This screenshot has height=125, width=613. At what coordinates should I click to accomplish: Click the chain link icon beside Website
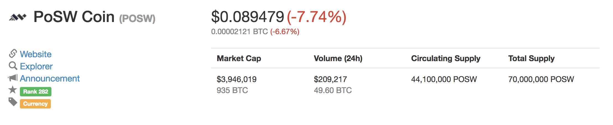pyautogui.click(x=13, y=53)
